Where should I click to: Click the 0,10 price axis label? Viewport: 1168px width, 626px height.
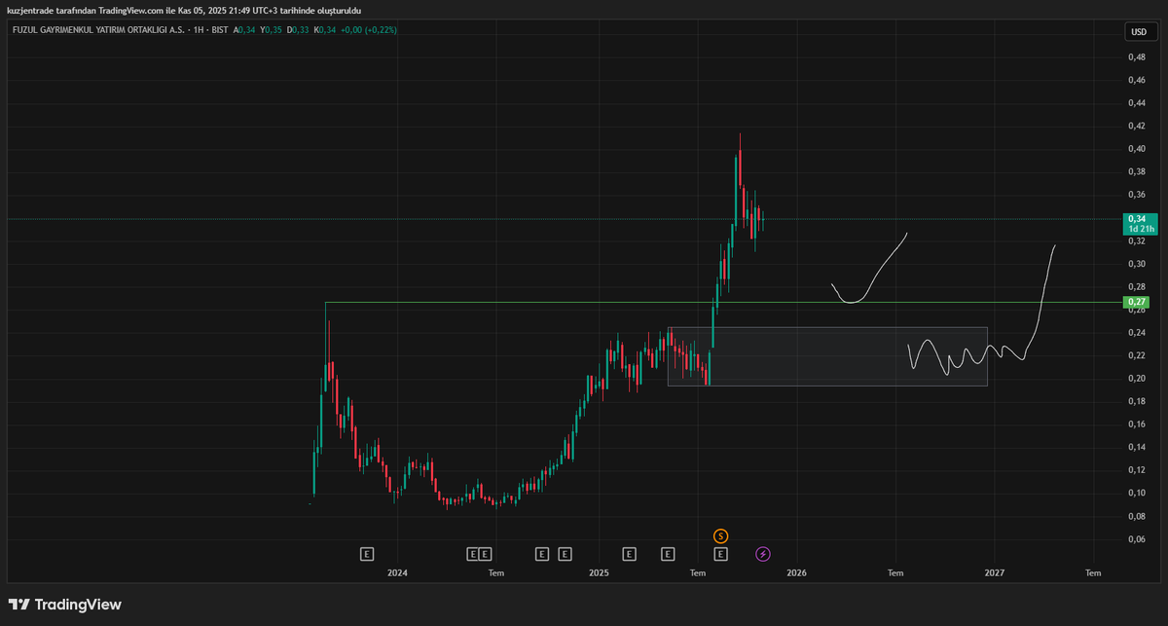click(x=1136, y=493)
